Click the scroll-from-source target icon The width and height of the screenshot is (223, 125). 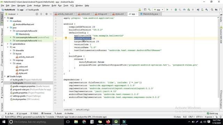coord(37,14)
